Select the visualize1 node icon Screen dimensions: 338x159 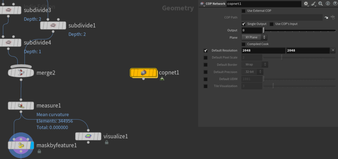[88, 136]
